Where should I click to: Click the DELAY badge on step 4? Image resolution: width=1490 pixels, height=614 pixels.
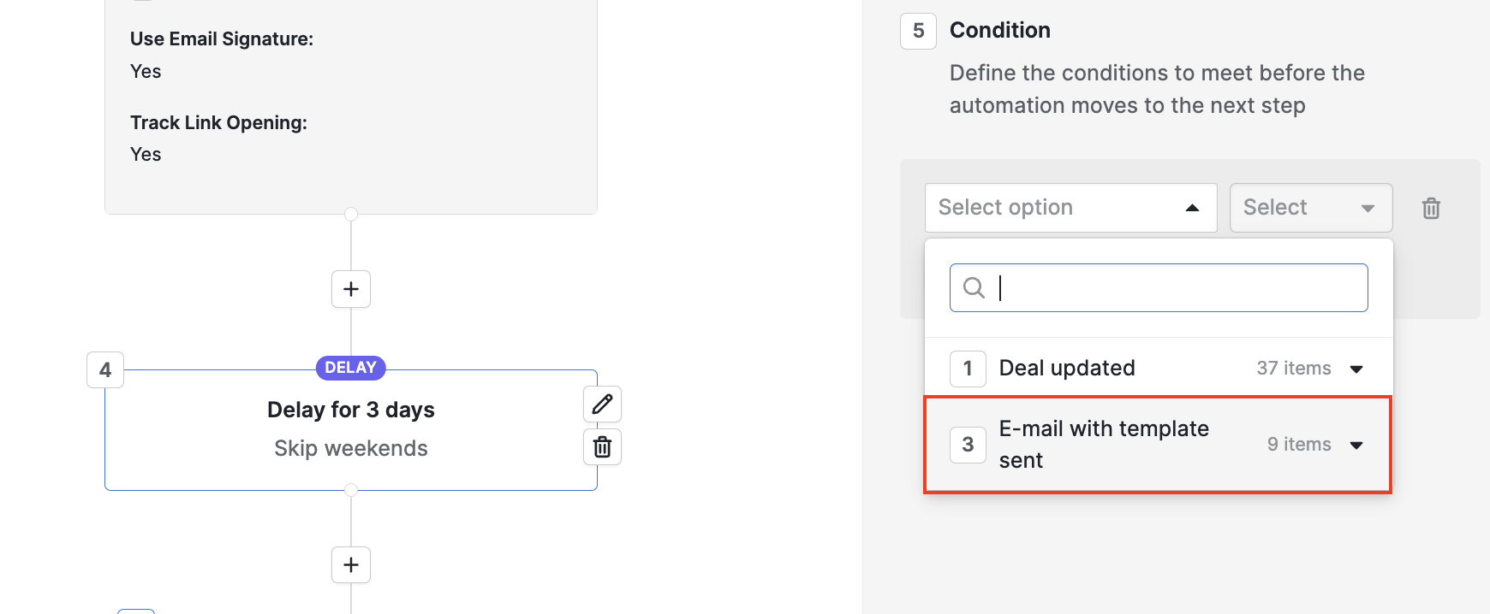[350, 368]
